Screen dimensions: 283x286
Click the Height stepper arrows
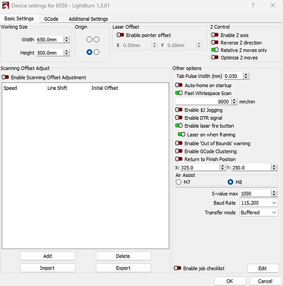(x=66, y=53)
